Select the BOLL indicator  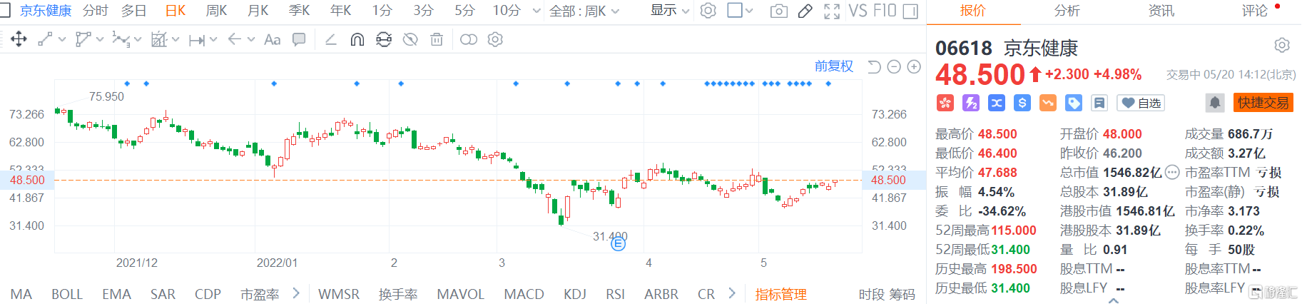click(67, 294)
